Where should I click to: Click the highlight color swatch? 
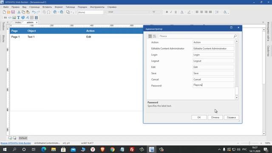coord(189,12)
